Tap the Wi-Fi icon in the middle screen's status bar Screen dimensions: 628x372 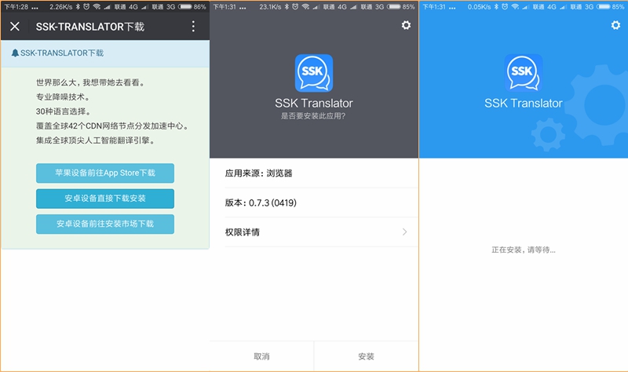pos(305,7)
